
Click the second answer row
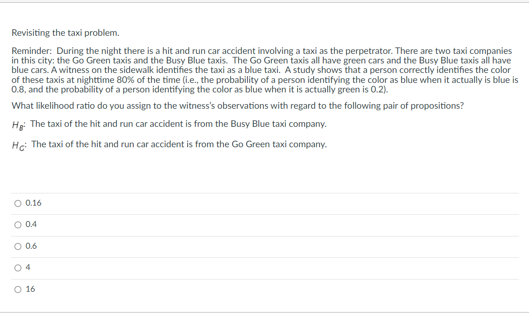point(181,224)
